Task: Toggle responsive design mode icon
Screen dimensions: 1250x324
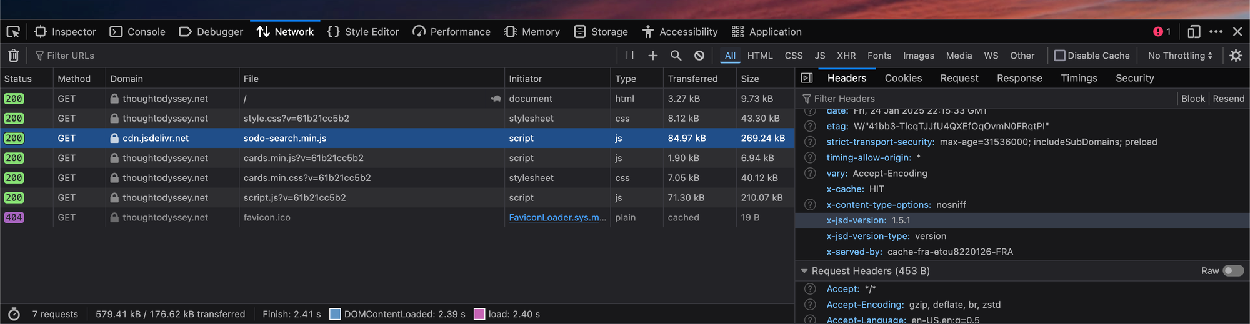Action: [x=1194, y=32]
